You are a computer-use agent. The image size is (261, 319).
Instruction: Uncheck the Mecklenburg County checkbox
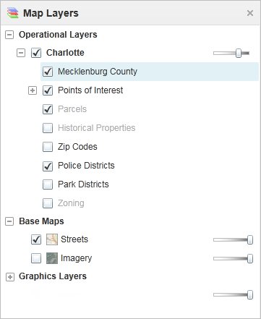[x=48, y=72]
